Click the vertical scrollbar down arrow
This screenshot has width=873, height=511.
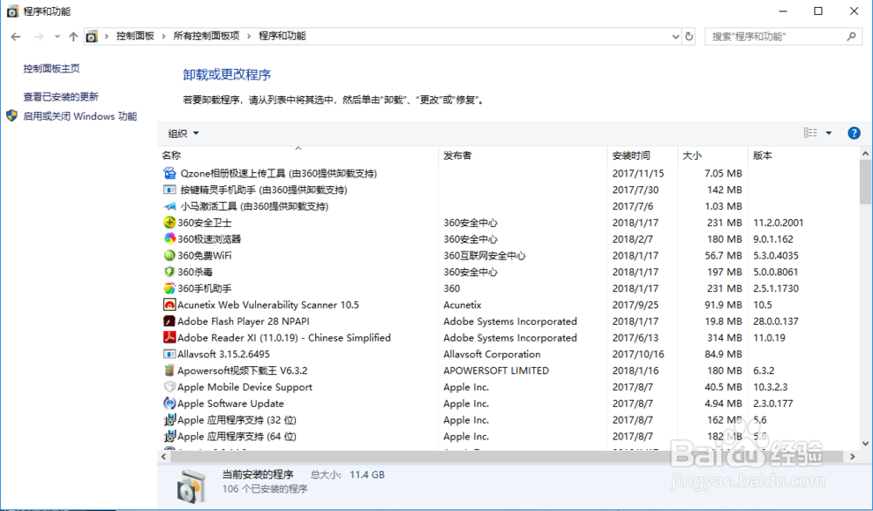(x=865, y=444)
